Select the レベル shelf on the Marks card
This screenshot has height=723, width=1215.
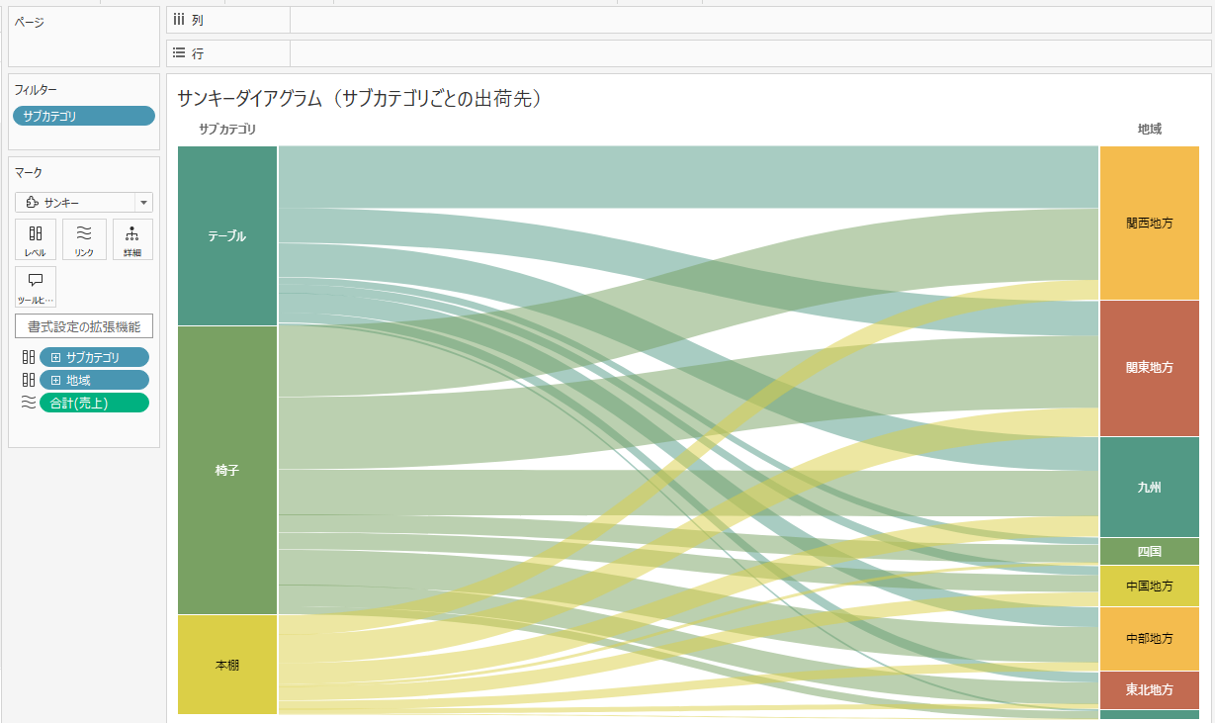(x=36, y=238)
